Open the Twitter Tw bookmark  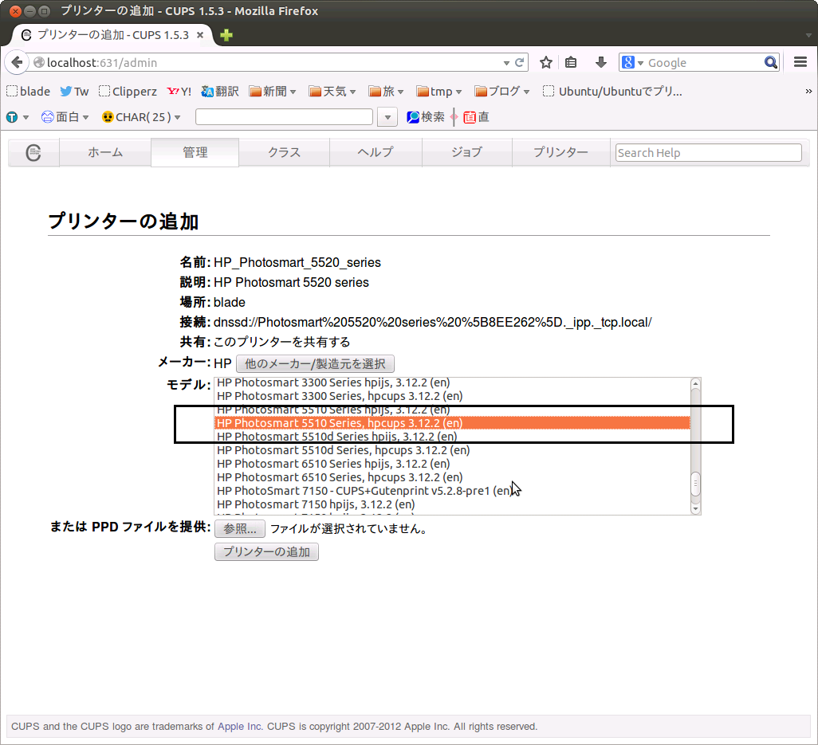point(74,92)
